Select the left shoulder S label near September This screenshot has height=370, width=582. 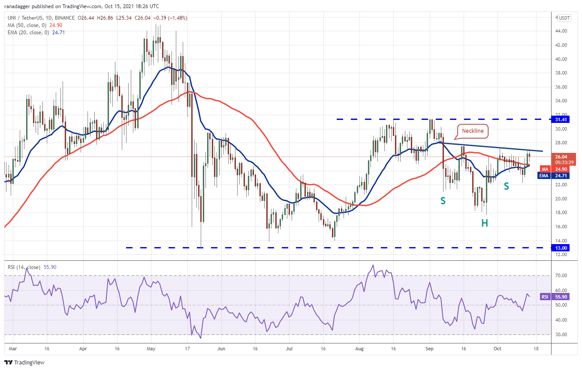coord(443,200)
